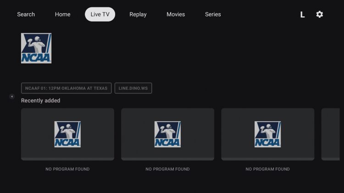Image resolution: width=344 pixels, height=193 pixels.
Task: Open the second NCAA card in Recently added
Action: 167,134
